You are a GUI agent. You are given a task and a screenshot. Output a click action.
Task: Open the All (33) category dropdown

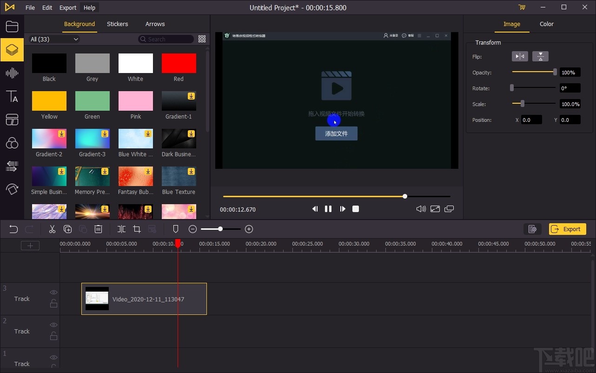[53, 39]
